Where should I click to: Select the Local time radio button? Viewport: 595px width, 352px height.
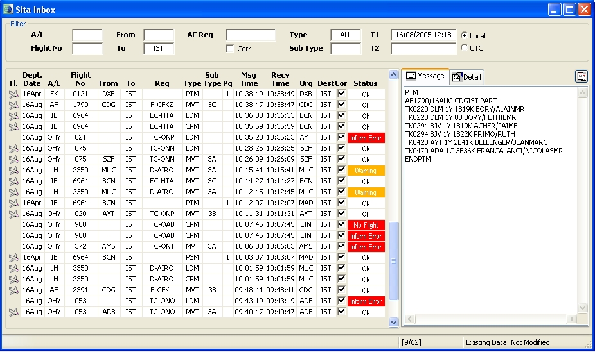coord(465,35)
